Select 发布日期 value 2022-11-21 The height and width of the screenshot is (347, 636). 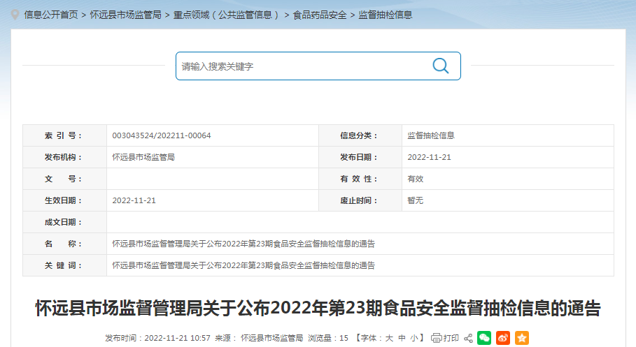pos(429,157)
